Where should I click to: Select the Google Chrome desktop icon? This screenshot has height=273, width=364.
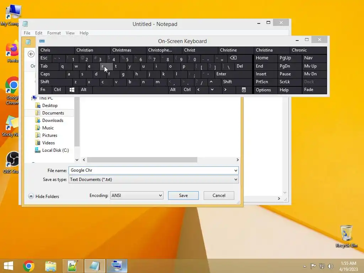coord(12,91)
